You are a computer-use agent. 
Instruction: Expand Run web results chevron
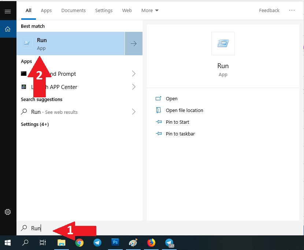click(134, 112)
